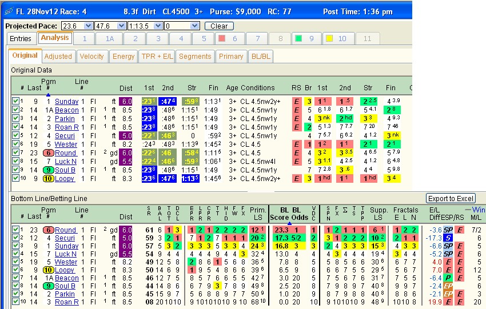Click the Prim. LS column header
Image resolution: width=486 pixels, height=309 pixels.
pyautogui.click(x=258, y=214)
